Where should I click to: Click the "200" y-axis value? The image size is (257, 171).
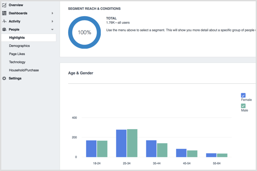(x=74, y=138)
